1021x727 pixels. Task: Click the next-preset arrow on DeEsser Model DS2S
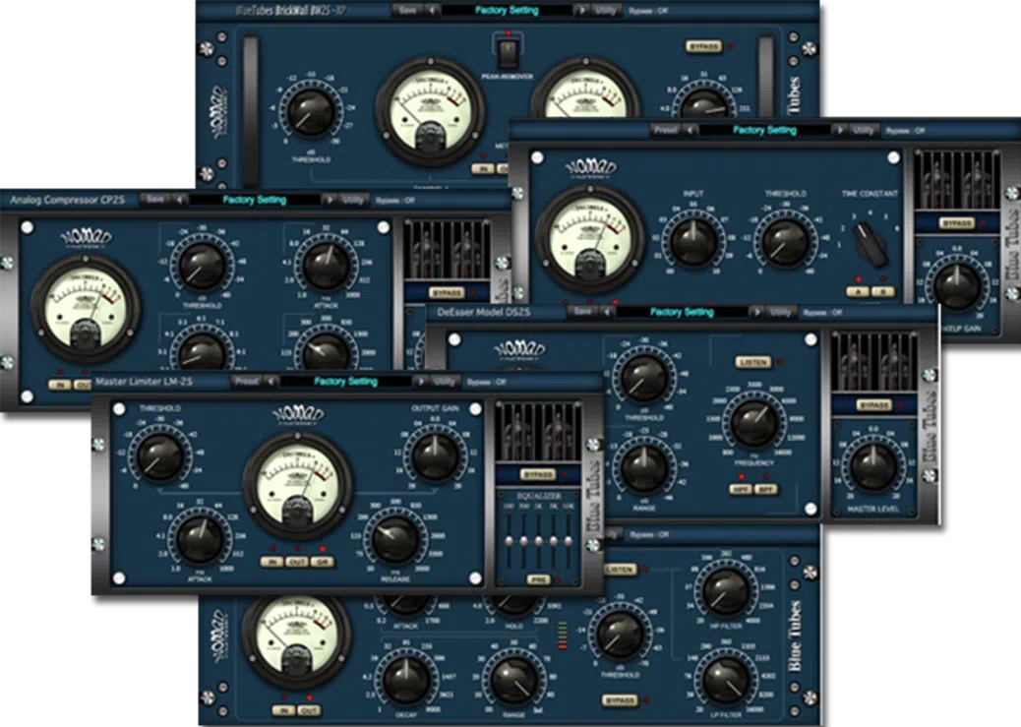756,312
